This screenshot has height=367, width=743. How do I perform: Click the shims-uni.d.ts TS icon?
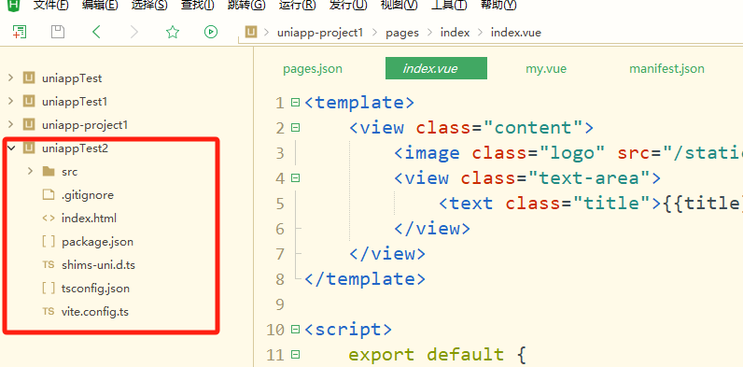(x=49, y=265)
